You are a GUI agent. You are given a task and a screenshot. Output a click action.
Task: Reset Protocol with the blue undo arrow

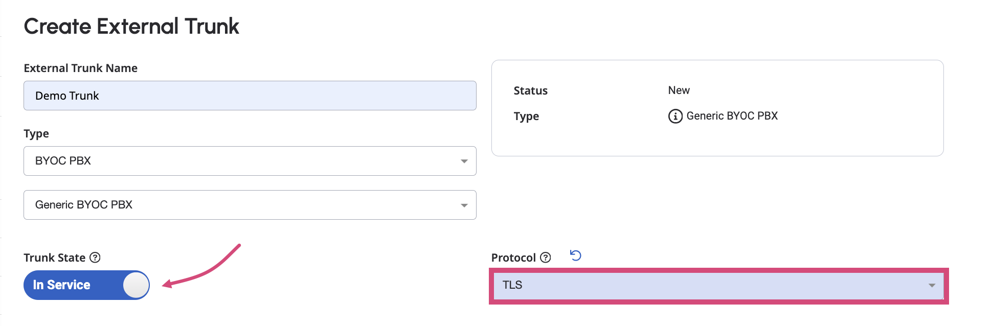pyautogui.click(x=576, y=255)
